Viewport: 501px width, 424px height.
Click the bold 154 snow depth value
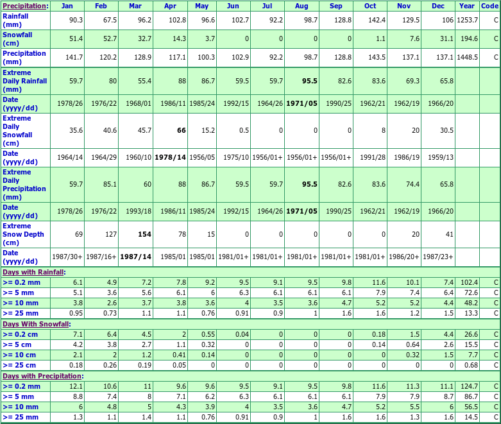(x=145, y=234)
